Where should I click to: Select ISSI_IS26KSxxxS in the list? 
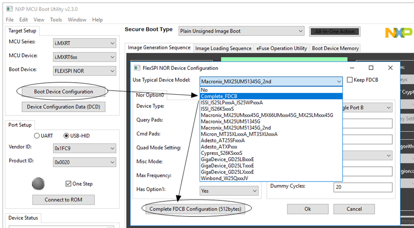pos(271,109)
